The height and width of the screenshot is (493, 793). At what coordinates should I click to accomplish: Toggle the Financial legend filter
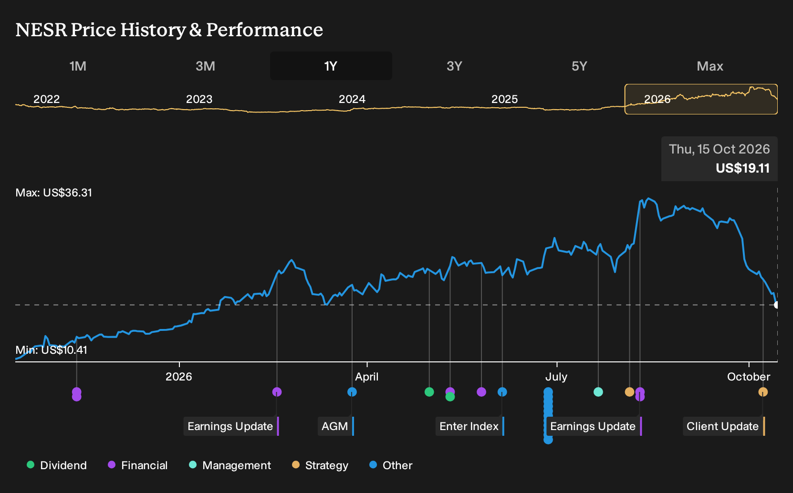click(x=138, y=465)
